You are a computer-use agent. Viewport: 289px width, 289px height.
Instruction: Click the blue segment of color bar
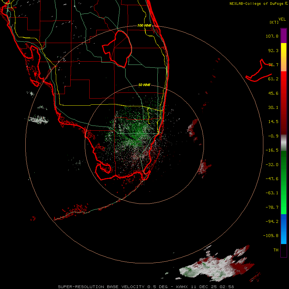pos(284,229)
